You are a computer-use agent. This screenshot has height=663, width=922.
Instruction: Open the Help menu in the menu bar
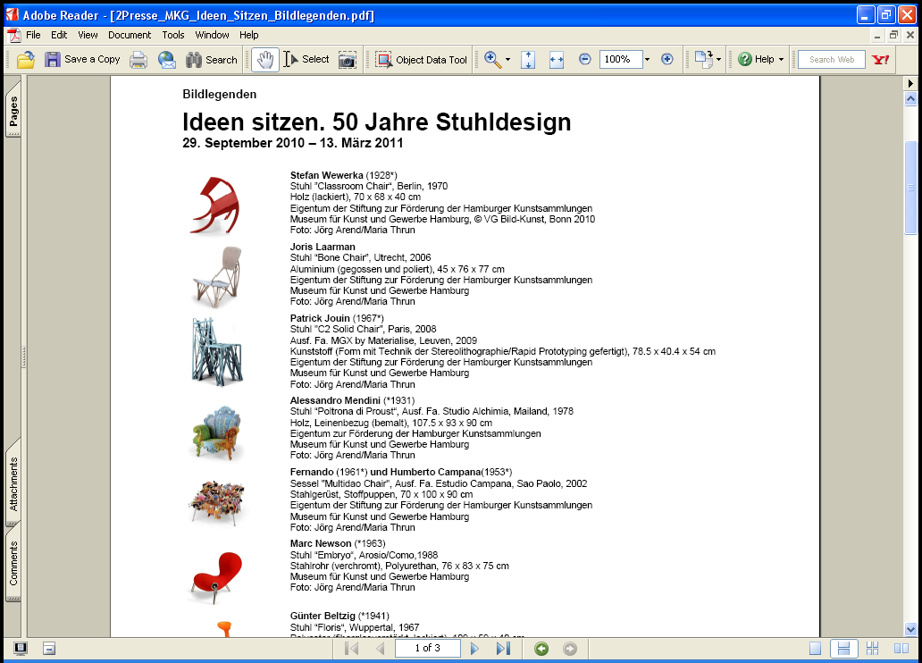click(248, 35)
